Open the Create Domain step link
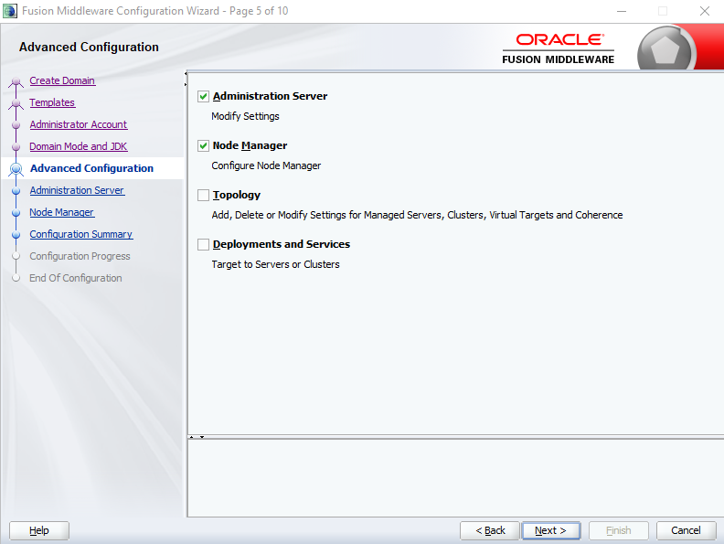The height and width of the screenshot is (544, 724). pos(62,80)
